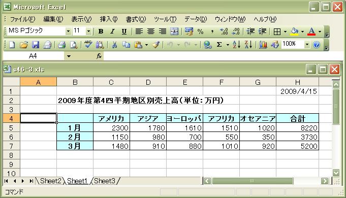Screen dimensions: 346x198
Task: Expand the MS Pゴシック font name dropdown
Action: click(x=69, y=31)
